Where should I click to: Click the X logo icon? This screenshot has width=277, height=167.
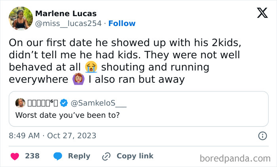262,13
